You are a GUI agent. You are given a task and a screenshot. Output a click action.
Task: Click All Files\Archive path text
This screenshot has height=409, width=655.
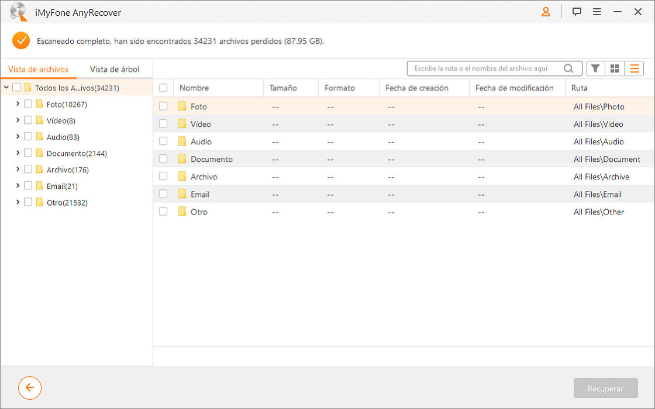tap(601, 177)
